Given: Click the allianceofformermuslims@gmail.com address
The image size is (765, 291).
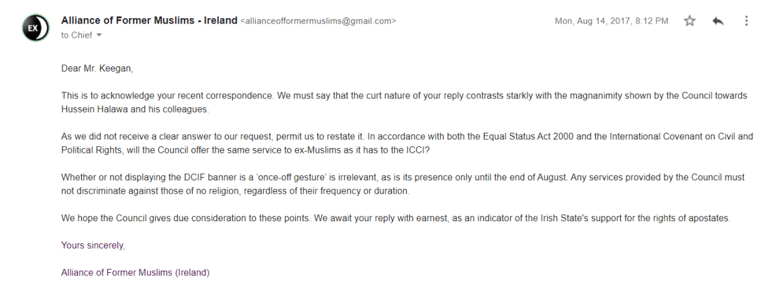Looking at the screenshot, I should coord(318,21).
